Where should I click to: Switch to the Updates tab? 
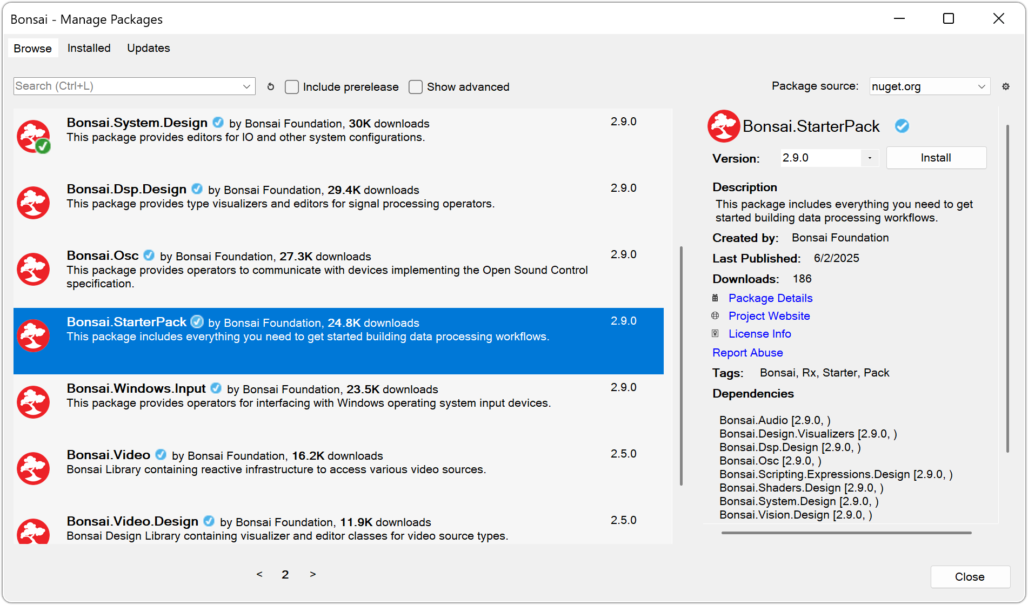[x=149, y=48]
